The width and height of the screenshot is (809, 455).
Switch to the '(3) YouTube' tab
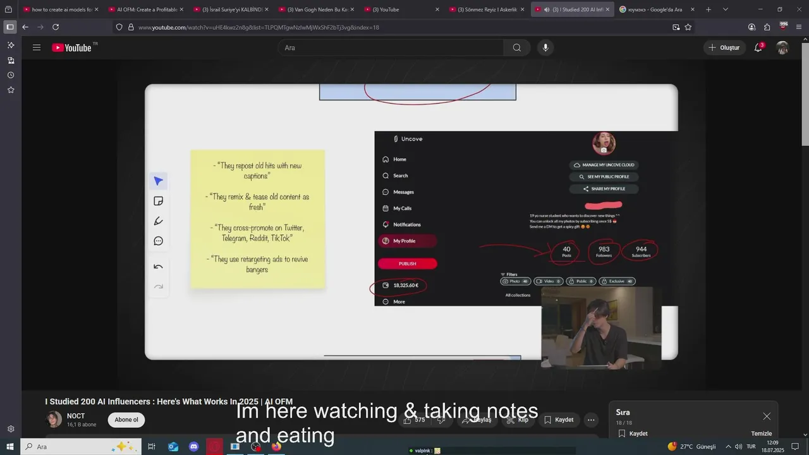pos(402,9)
